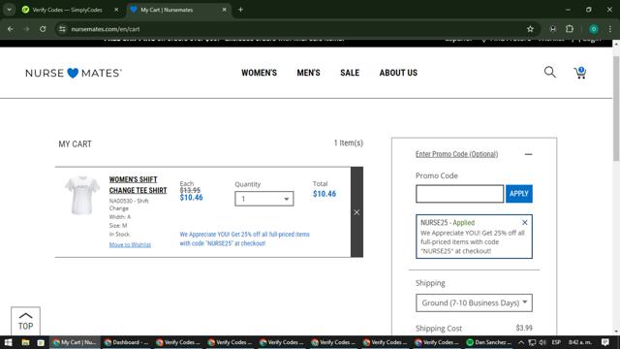
Task: Open the notes app in taskbar
Action: 41,342
